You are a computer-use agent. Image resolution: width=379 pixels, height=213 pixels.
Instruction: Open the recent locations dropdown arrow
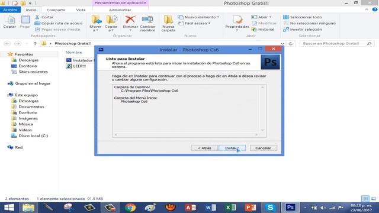[x=27, y=43]
